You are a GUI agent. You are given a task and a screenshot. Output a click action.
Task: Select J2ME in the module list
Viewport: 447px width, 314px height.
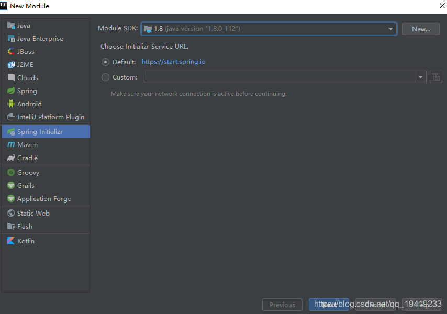pyautogui.click(x=46, y=65)
